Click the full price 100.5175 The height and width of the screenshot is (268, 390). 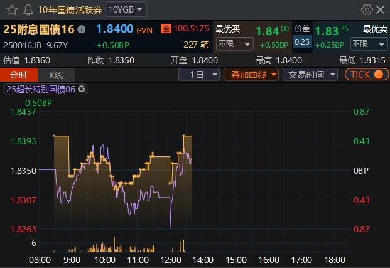(192, 29)
